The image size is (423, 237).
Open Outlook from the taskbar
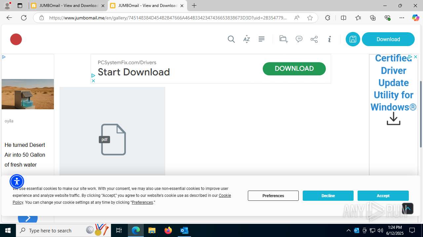(184, 230)
